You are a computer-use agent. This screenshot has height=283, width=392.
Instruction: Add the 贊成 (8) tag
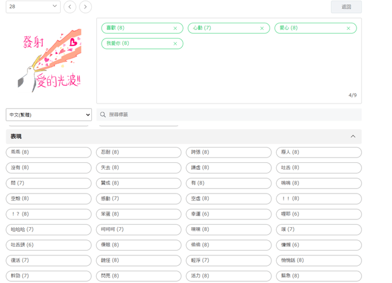point(139,183)
